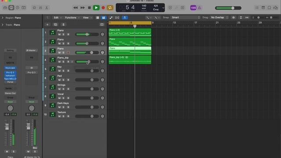Open the Pro-Q 3 plugin on Piano strip
Viewport: 281px width, 158px height.
(x=10, y=72)
